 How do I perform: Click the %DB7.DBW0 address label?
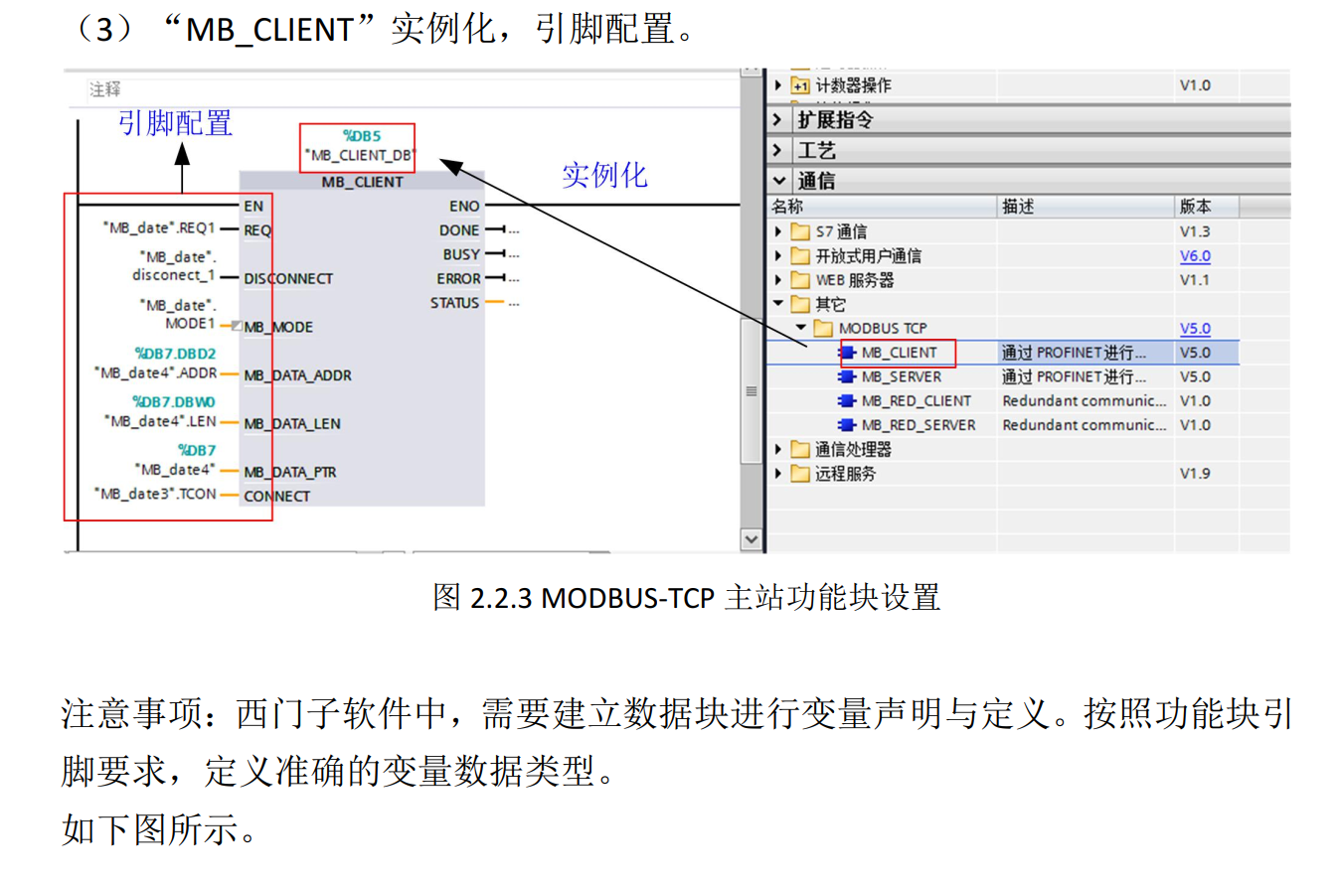pyautogui.click(x=174, y=402)
